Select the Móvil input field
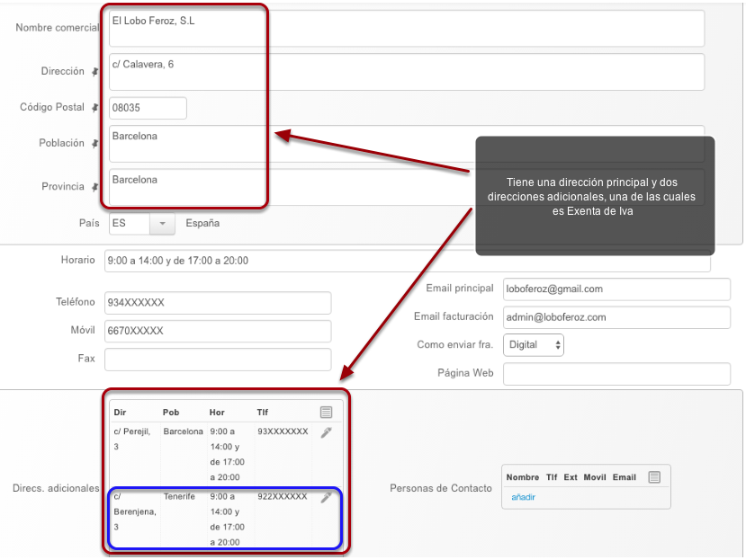The image size is (746, 560). point(218,332)
